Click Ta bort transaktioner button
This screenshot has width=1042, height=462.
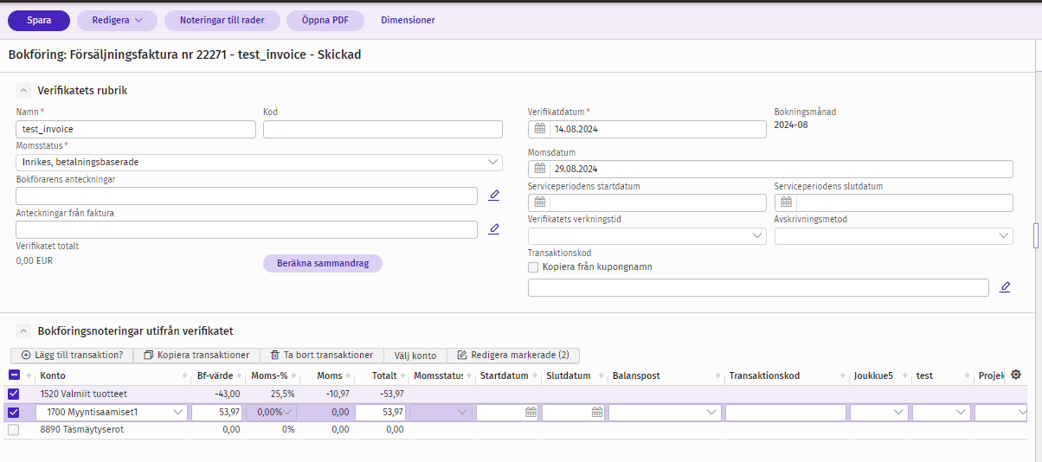321,355
